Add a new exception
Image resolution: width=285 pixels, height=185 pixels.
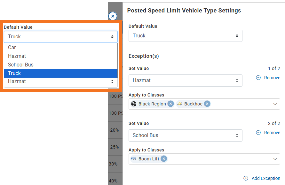coord(262,178)
